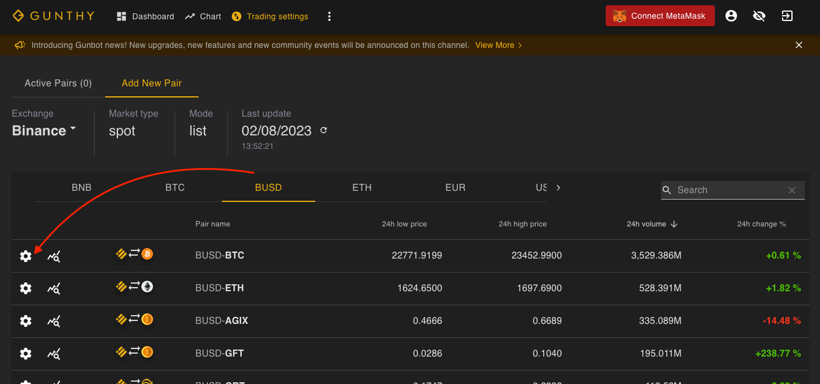Click the BUSD-GFT coin pair icon
This screenshot has width=820, height=384.
click(134, 352)
